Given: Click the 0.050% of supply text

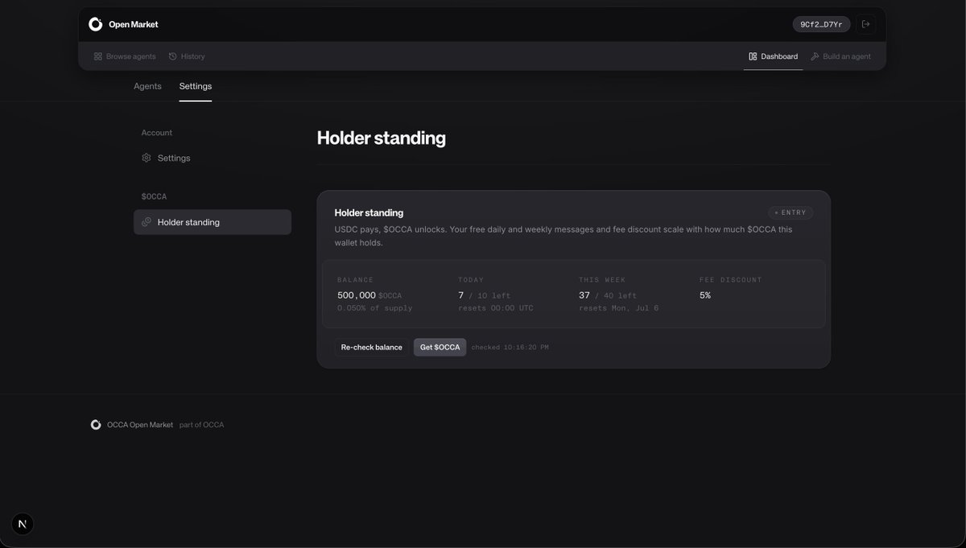Looking at the screenshot, I should (x=374, y=308).
